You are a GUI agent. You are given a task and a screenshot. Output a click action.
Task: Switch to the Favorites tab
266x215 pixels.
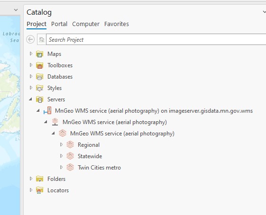click(x=117, y=24)
